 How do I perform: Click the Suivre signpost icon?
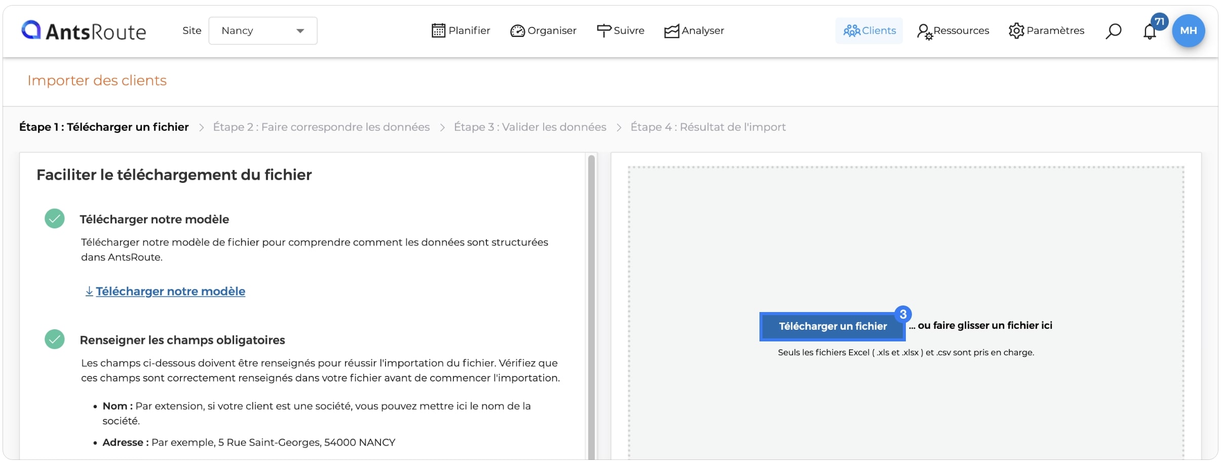pos(604,31)
